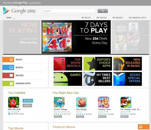Open the blue Books category icon

point(8,68)
